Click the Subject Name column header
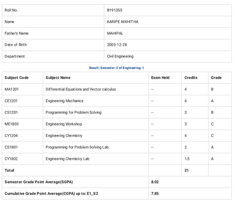The height and width of the screenshot is (203, 236). point(58,78)
